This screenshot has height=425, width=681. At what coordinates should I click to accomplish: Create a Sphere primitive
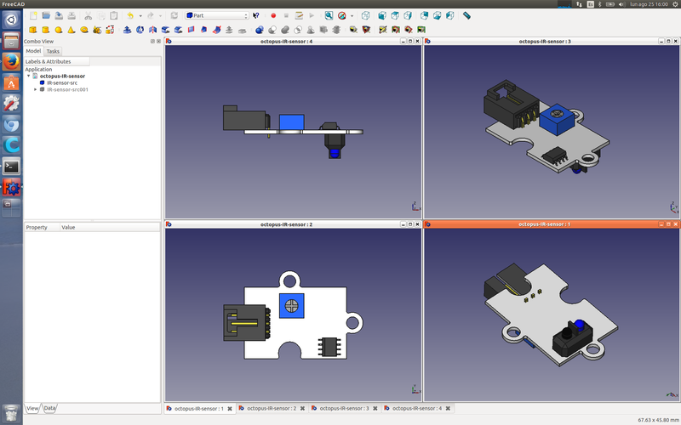pos(59,30)
